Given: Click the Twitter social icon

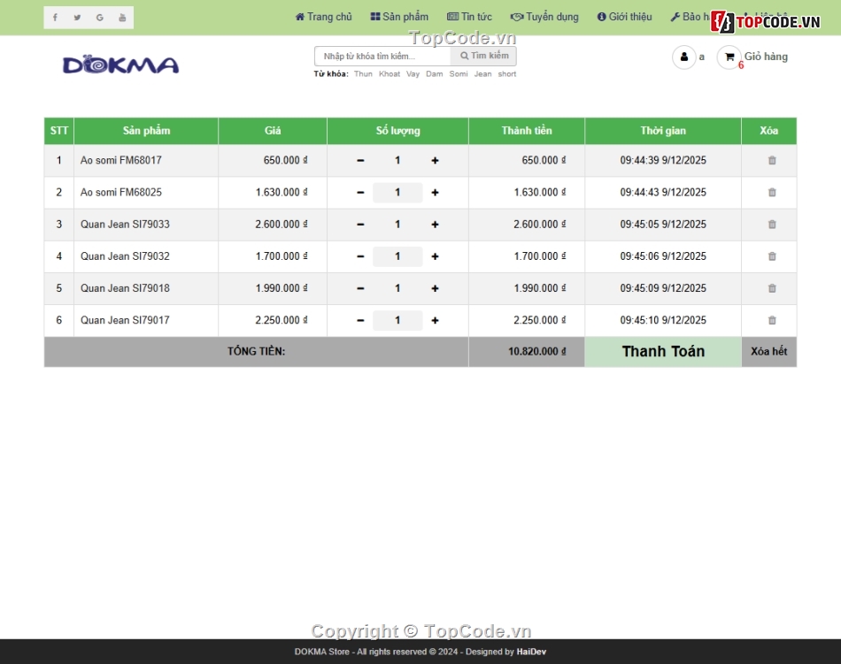Looking at the screenshot, I should (x=77, y=18).
